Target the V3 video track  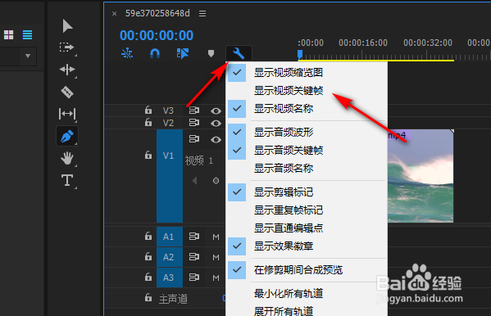point(168,111)
